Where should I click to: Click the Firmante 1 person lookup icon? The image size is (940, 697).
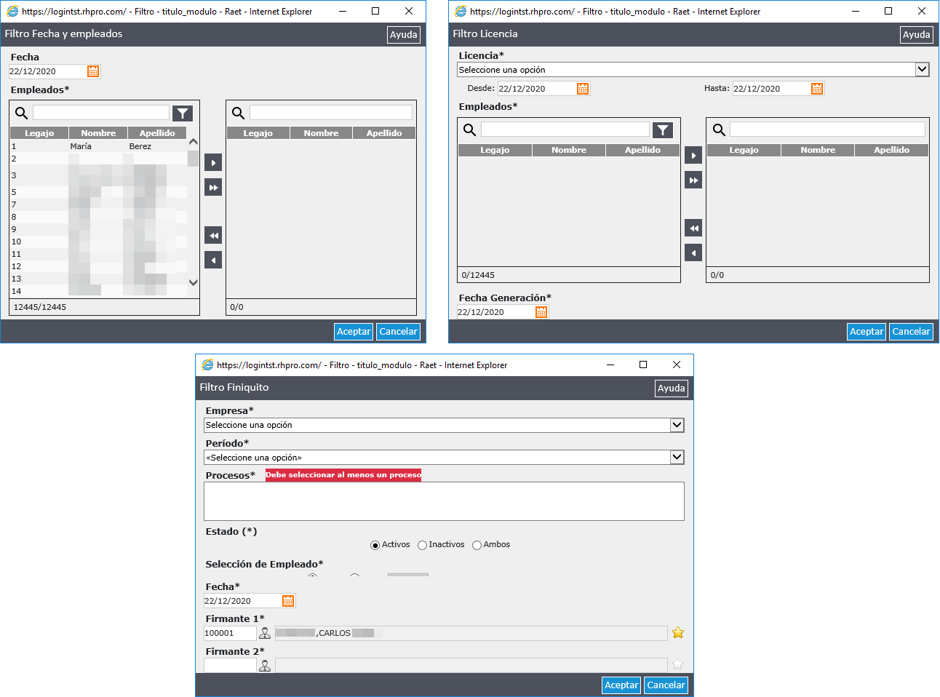pyautogui.click(x=265, y=633)
